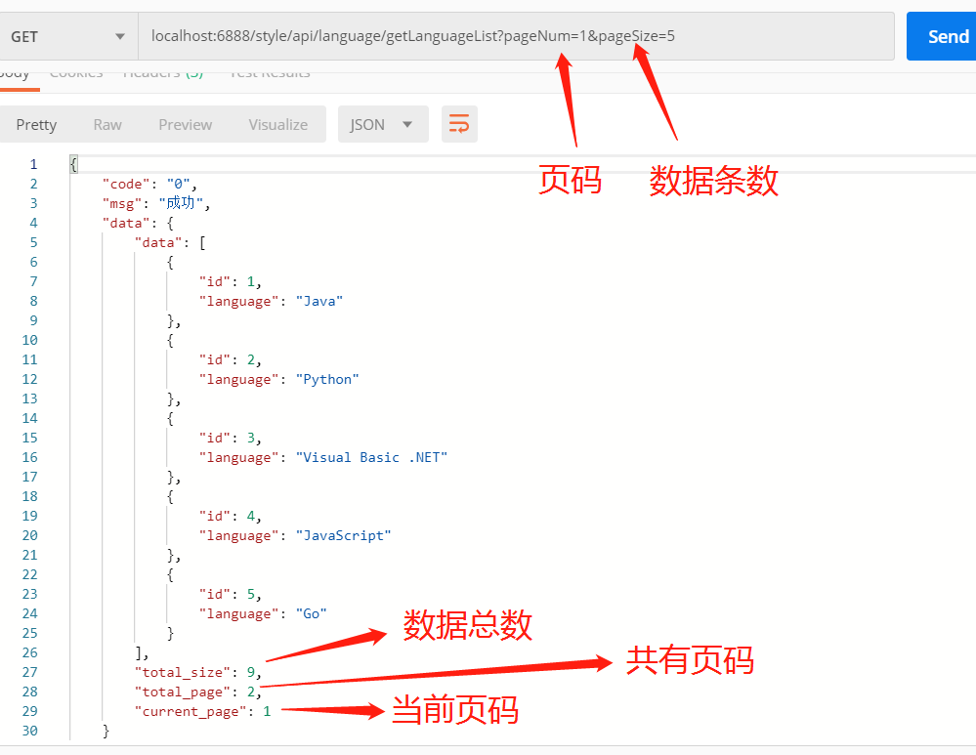Click the "Python" language value

[327, 380]
